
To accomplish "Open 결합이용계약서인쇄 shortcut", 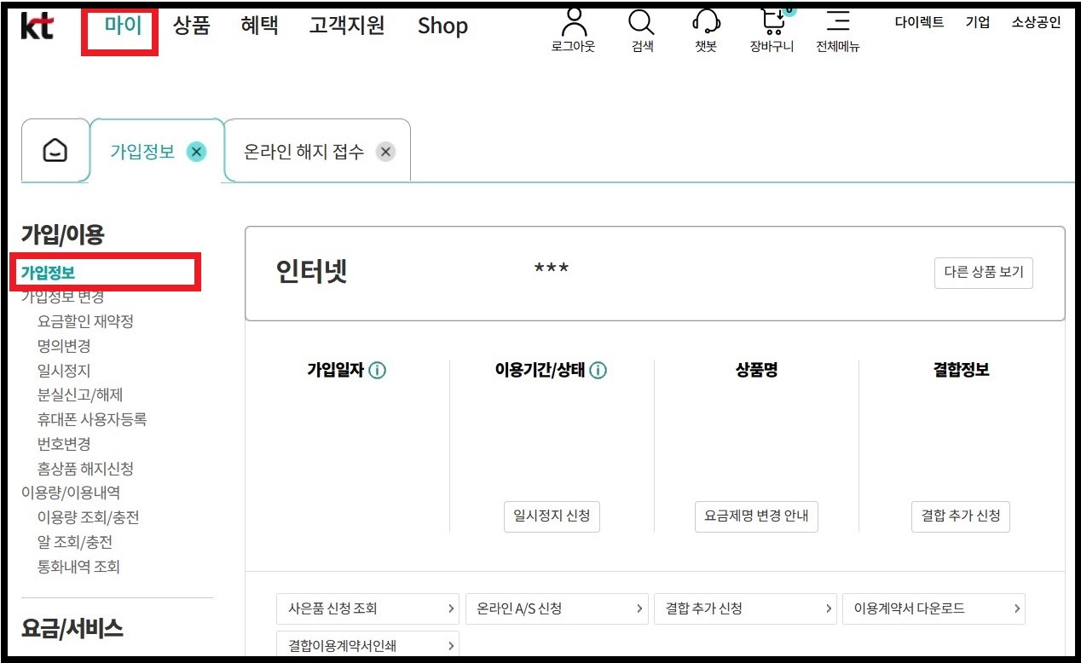I will tap(367, 644).
